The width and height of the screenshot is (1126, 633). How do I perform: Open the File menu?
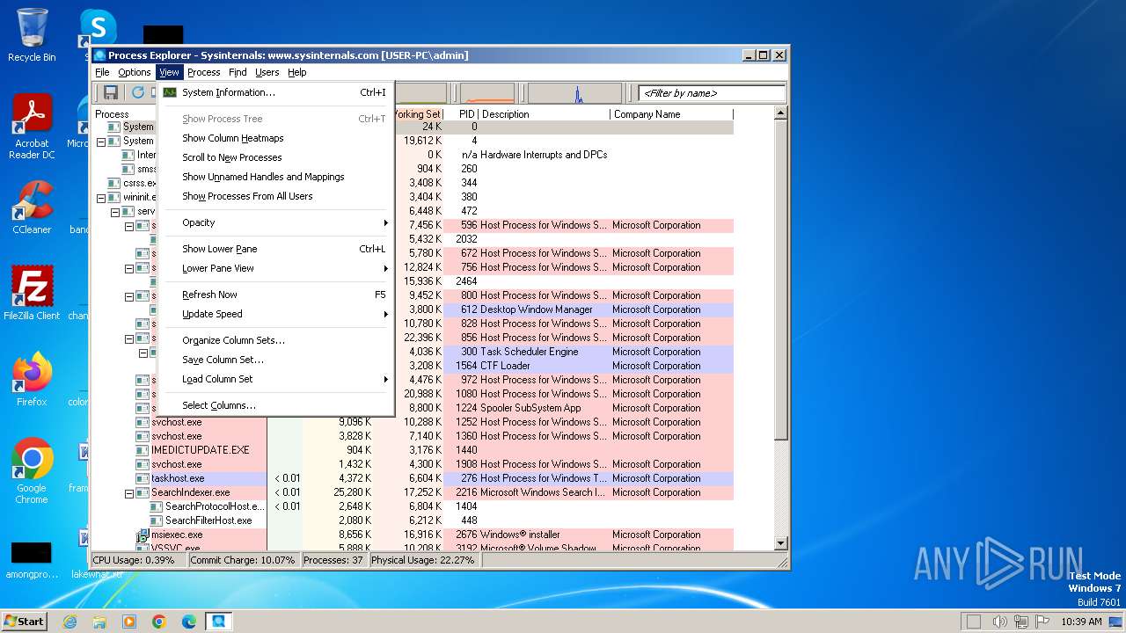(102, 72)
